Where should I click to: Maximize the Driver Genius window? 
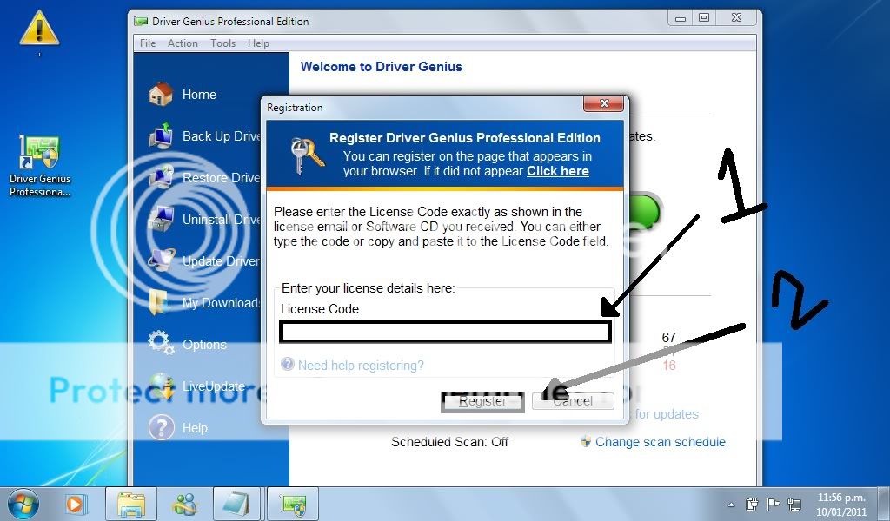(704, 18)
